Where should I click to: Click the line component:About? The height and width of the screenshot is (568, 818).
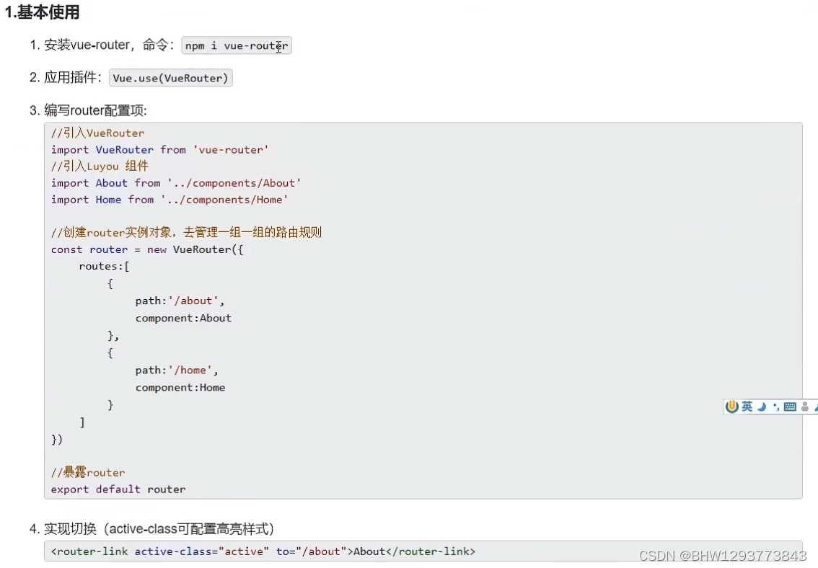pos(184,318)
